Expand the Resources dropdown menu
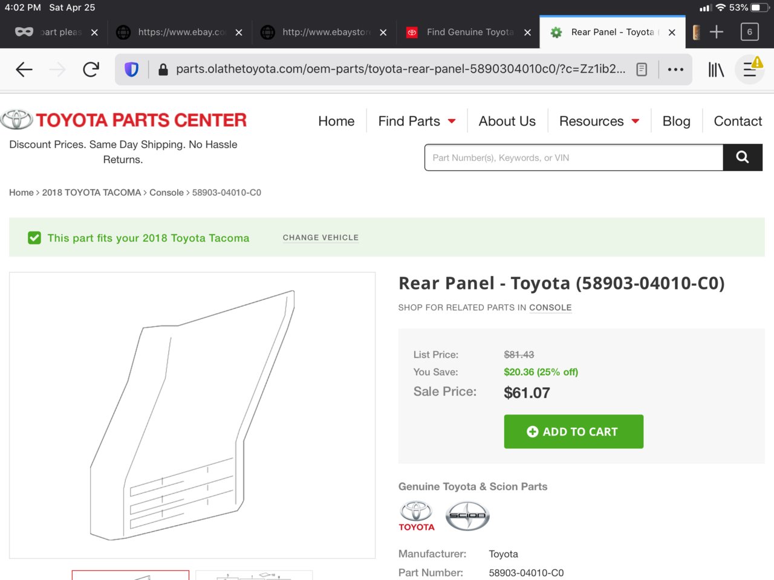Image resolution: width=774 pixels, height=580 pixels. point(599,121)
